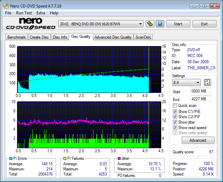Open the Extra menu
The width and height of the screenshot is (223, 182).
[x=41, y=13]
